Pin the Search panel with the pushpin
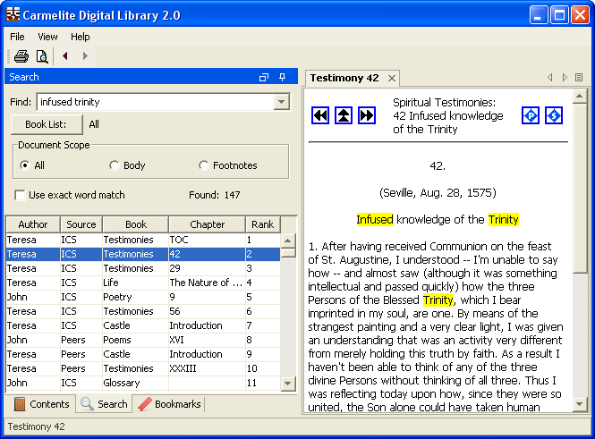This screenshot has height=439, width=595. 283,78
